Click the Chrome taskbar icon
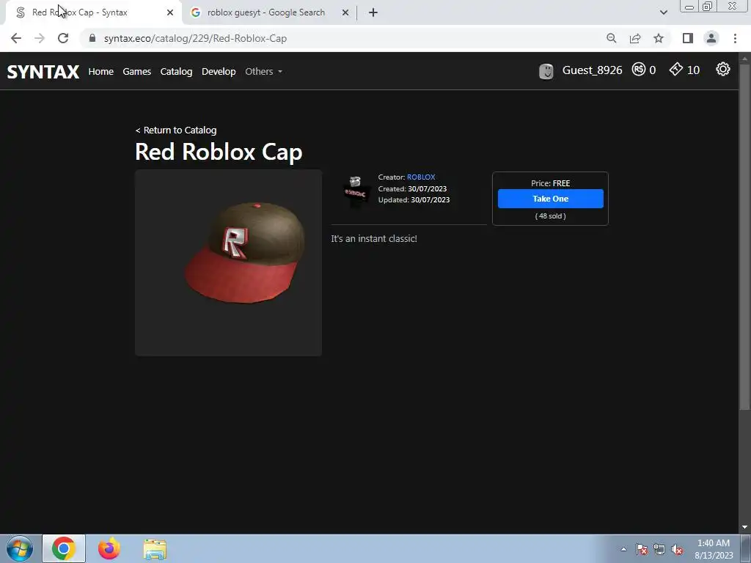Screen dimensions: 751x563 click(64, 548)
